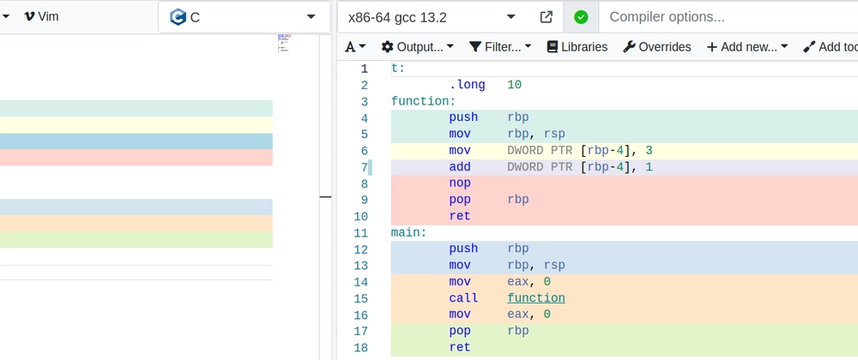Viewport: 858px width, 360px height.
Task: Focus the Compiler options input field
Action: coord(728,17)
